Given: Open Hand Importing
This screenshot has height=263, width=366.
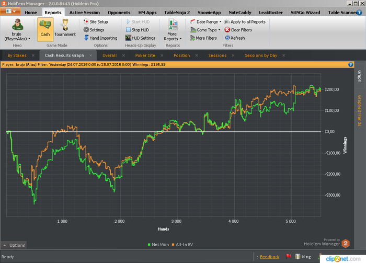Looking at the screenshot, I should 100,38.
